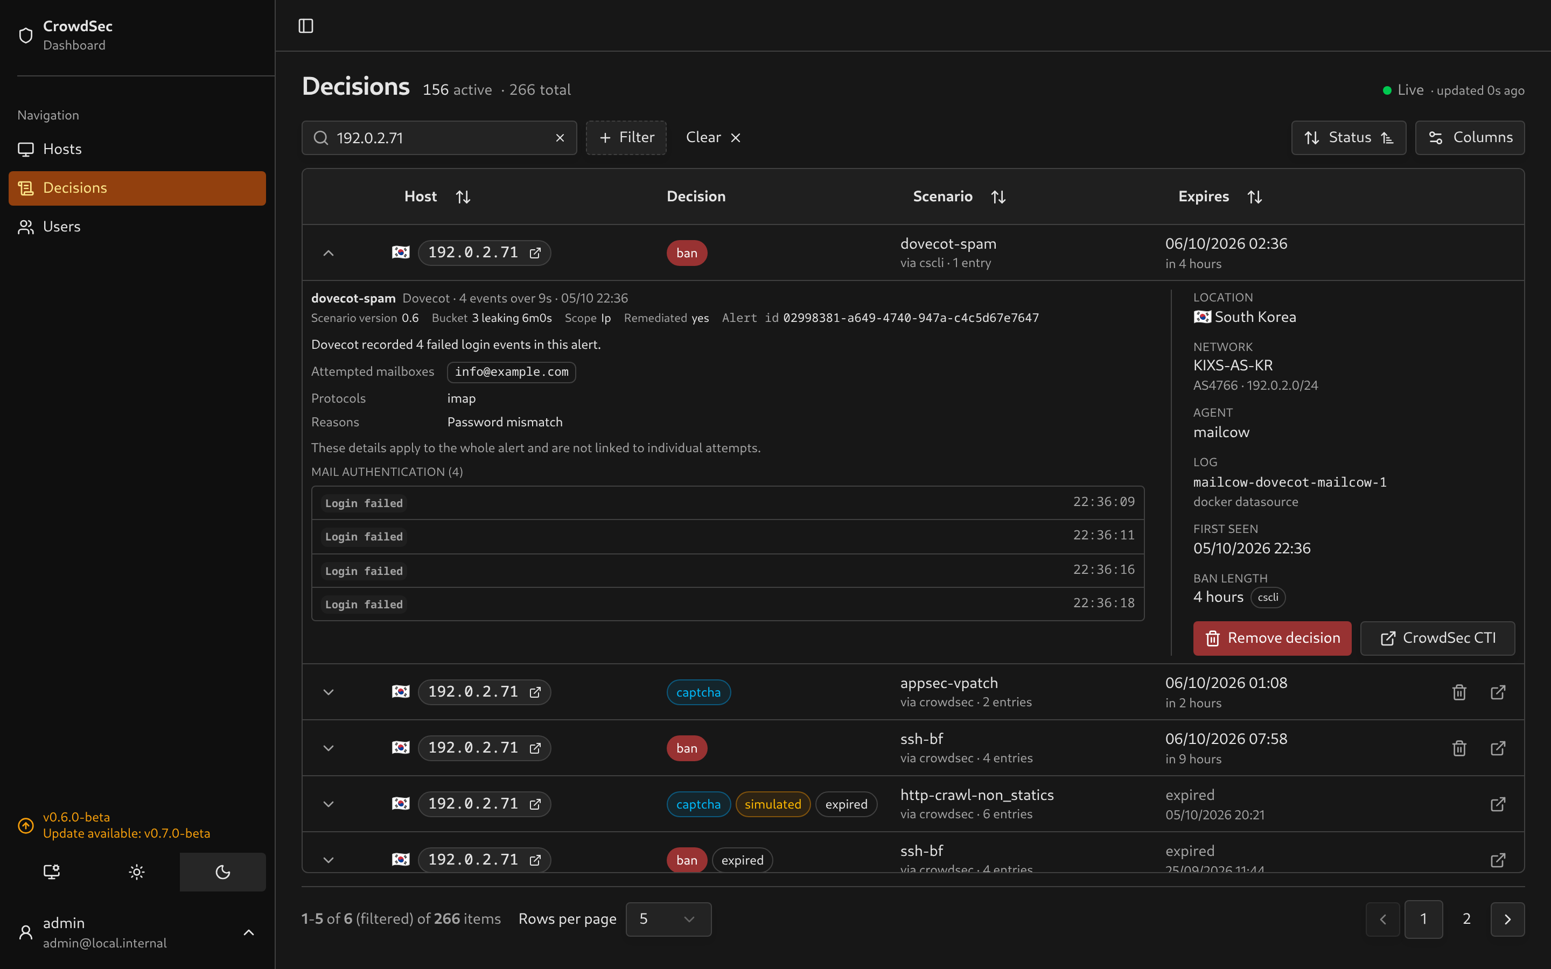Open CTI link for http-crawl-non_statics row

[x=1498, y=804]
